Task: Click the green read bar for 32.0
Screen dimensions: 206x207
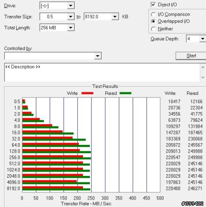Action: coord(54,140)
